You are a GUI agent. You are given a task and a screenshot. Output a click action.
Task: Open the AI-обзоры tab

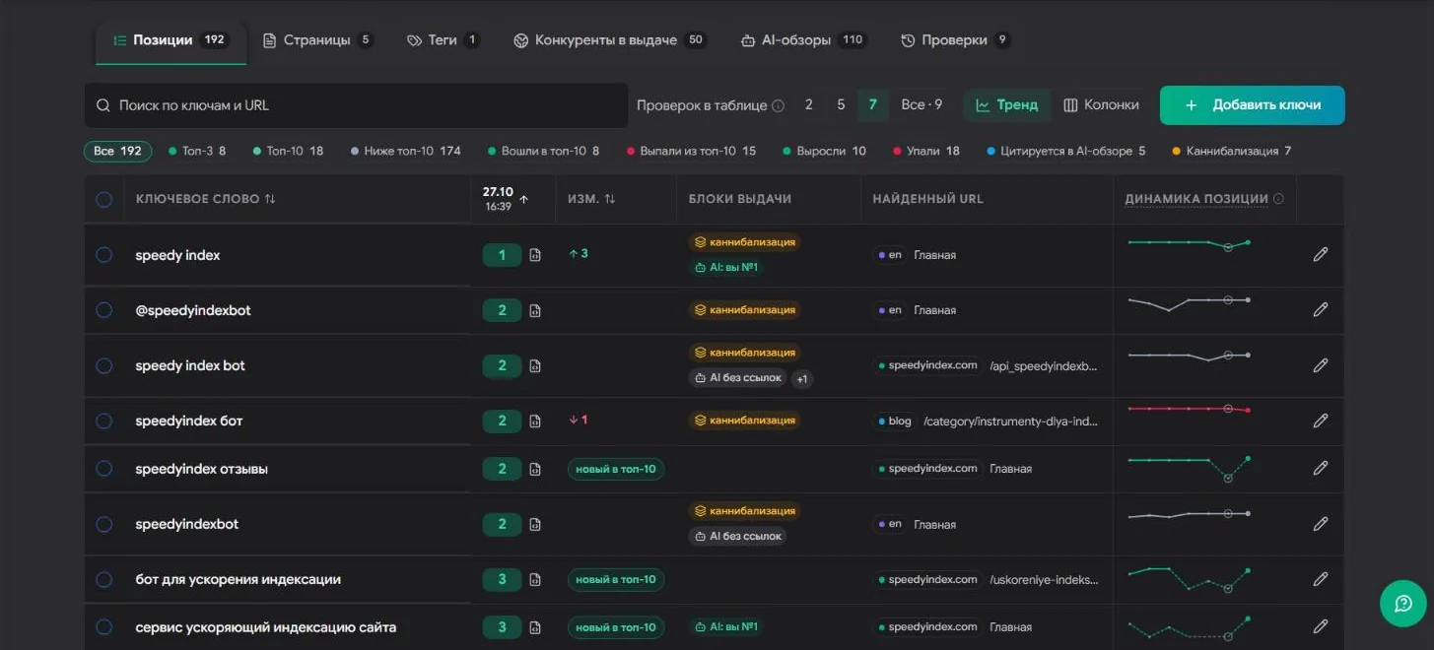803,40
